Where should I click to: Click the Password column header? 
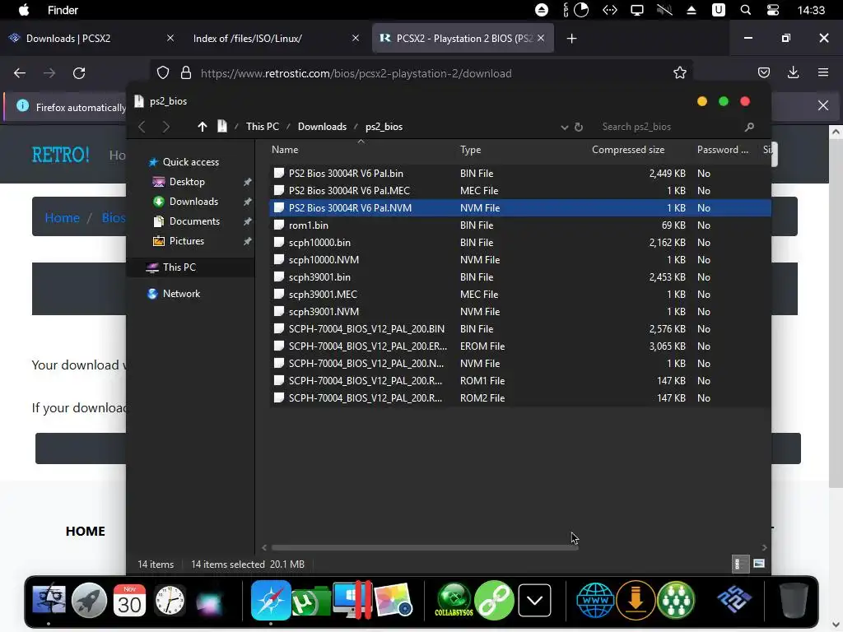[723, 150]
